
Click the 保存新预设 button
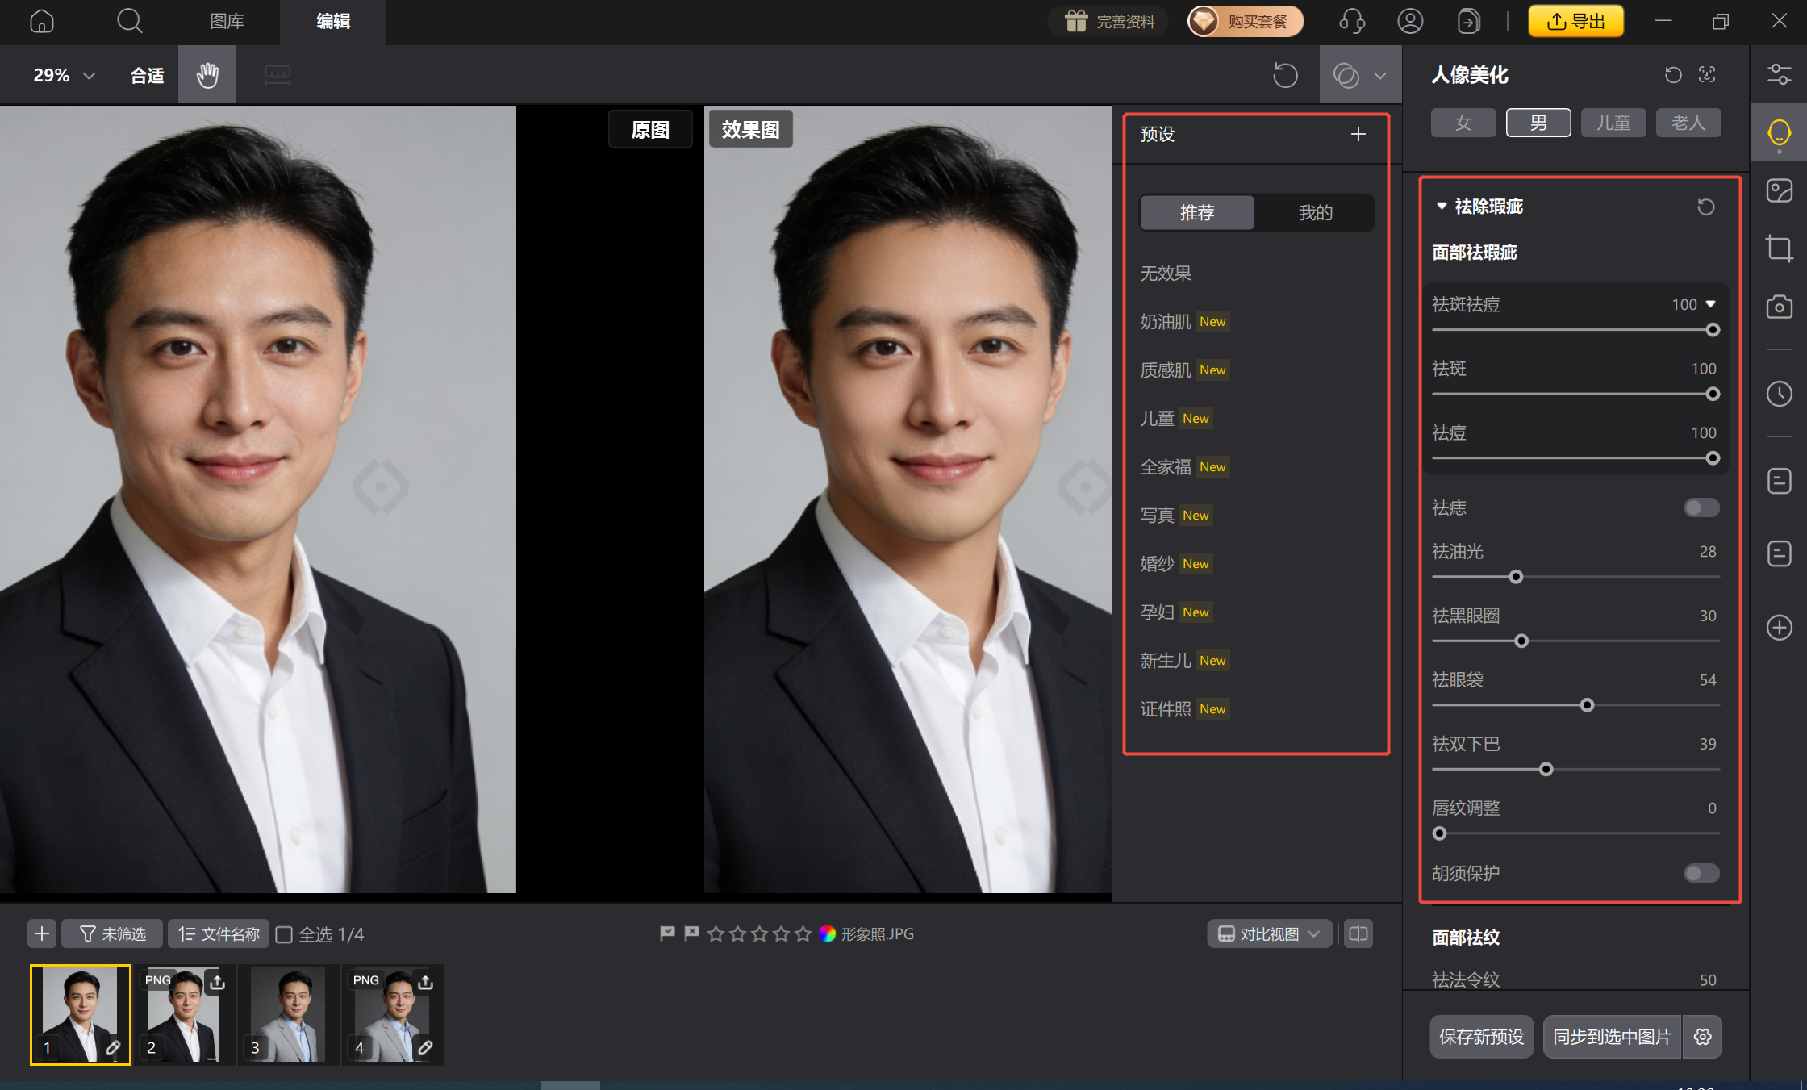click(1481, 1037)
